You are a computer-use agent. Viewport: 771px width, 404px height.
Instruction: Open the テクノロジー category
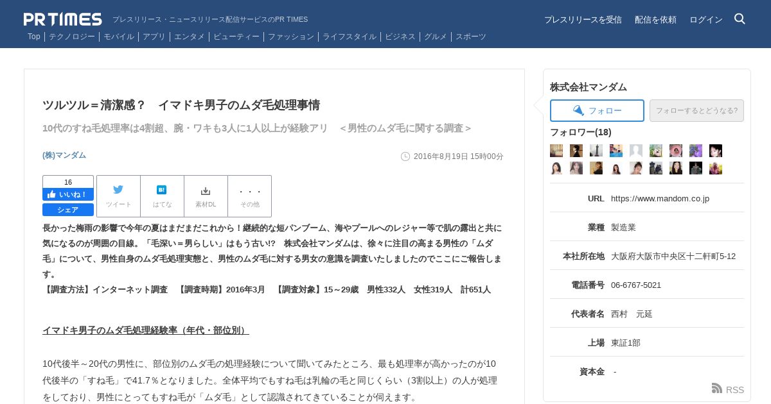[x=72, y=37]
